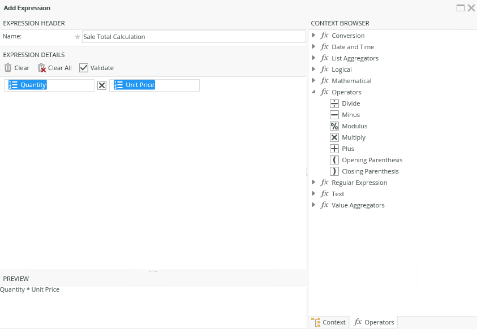Click the Divide operator icon
477x329 pixels.
334,103
